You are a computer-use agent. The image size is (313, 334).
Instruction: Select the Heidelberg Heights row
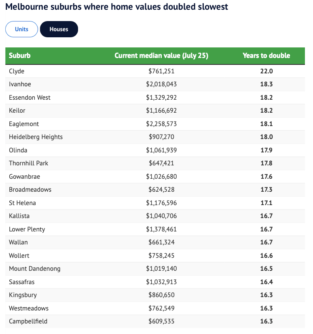[36, 137]
